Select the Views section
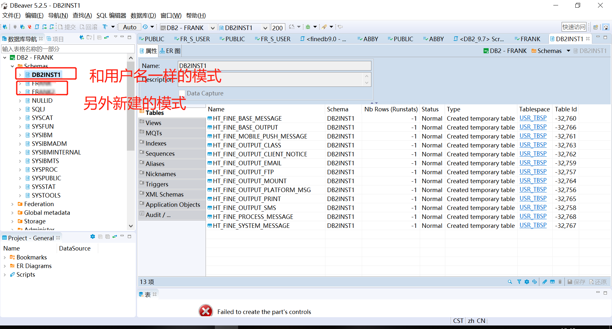 pyautogui.click(x=172, y=123)
